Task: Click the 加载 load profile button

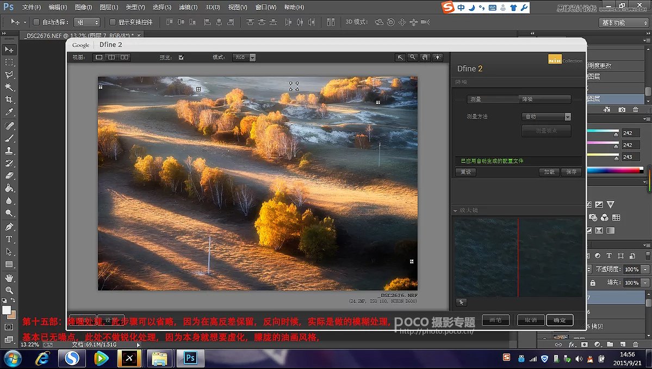Action: pyautogui.click(x=549, y=172)
